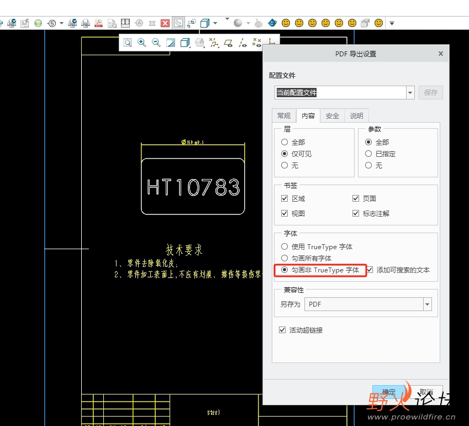
Task: Click the steel text in the title block
Action: coord(214,413)
